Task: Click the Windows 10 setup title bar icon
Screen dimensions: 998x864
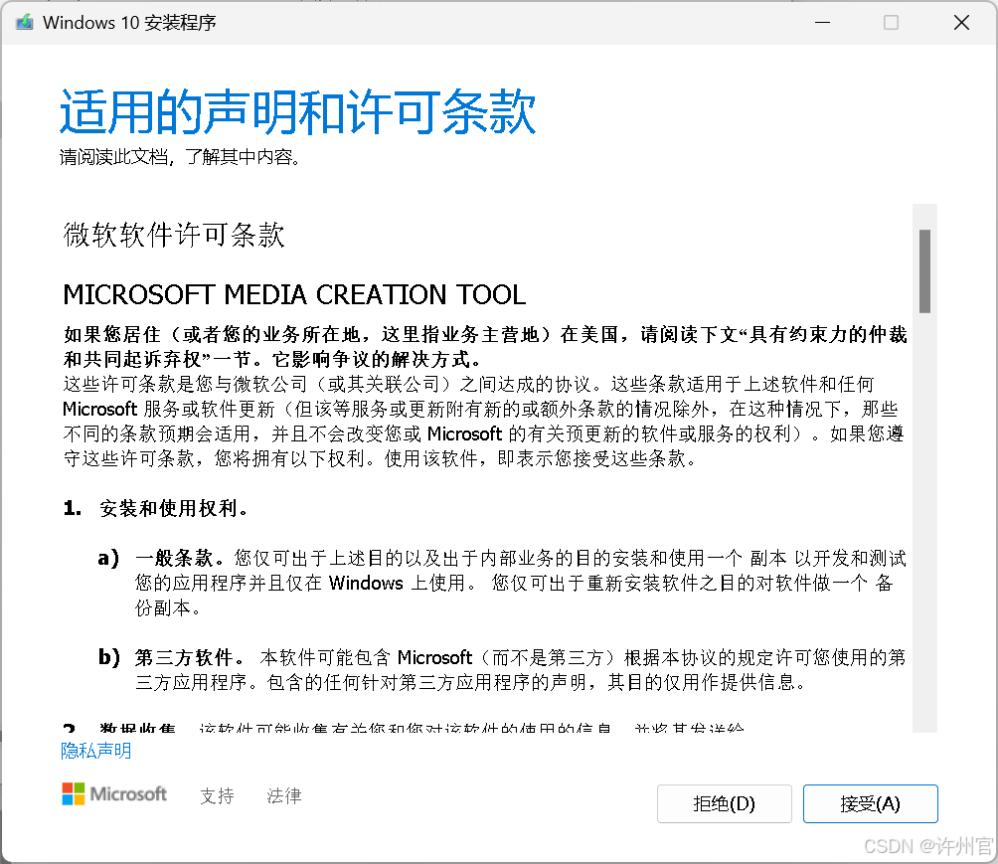Action: (x=25, y=22)
